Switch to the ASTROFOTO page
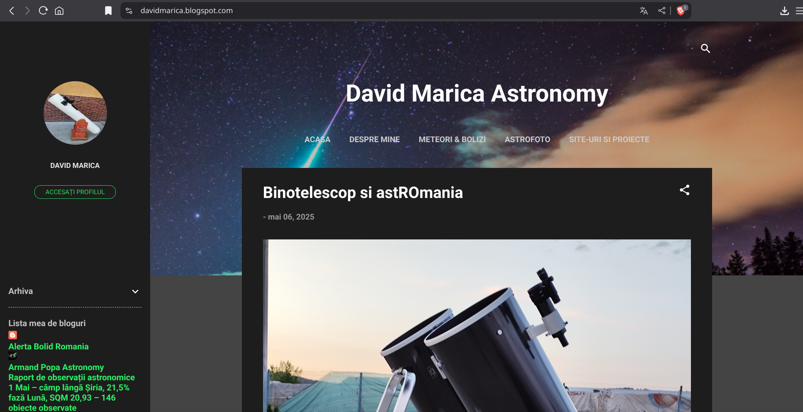803x412 pixels. (x=527, y=139)
